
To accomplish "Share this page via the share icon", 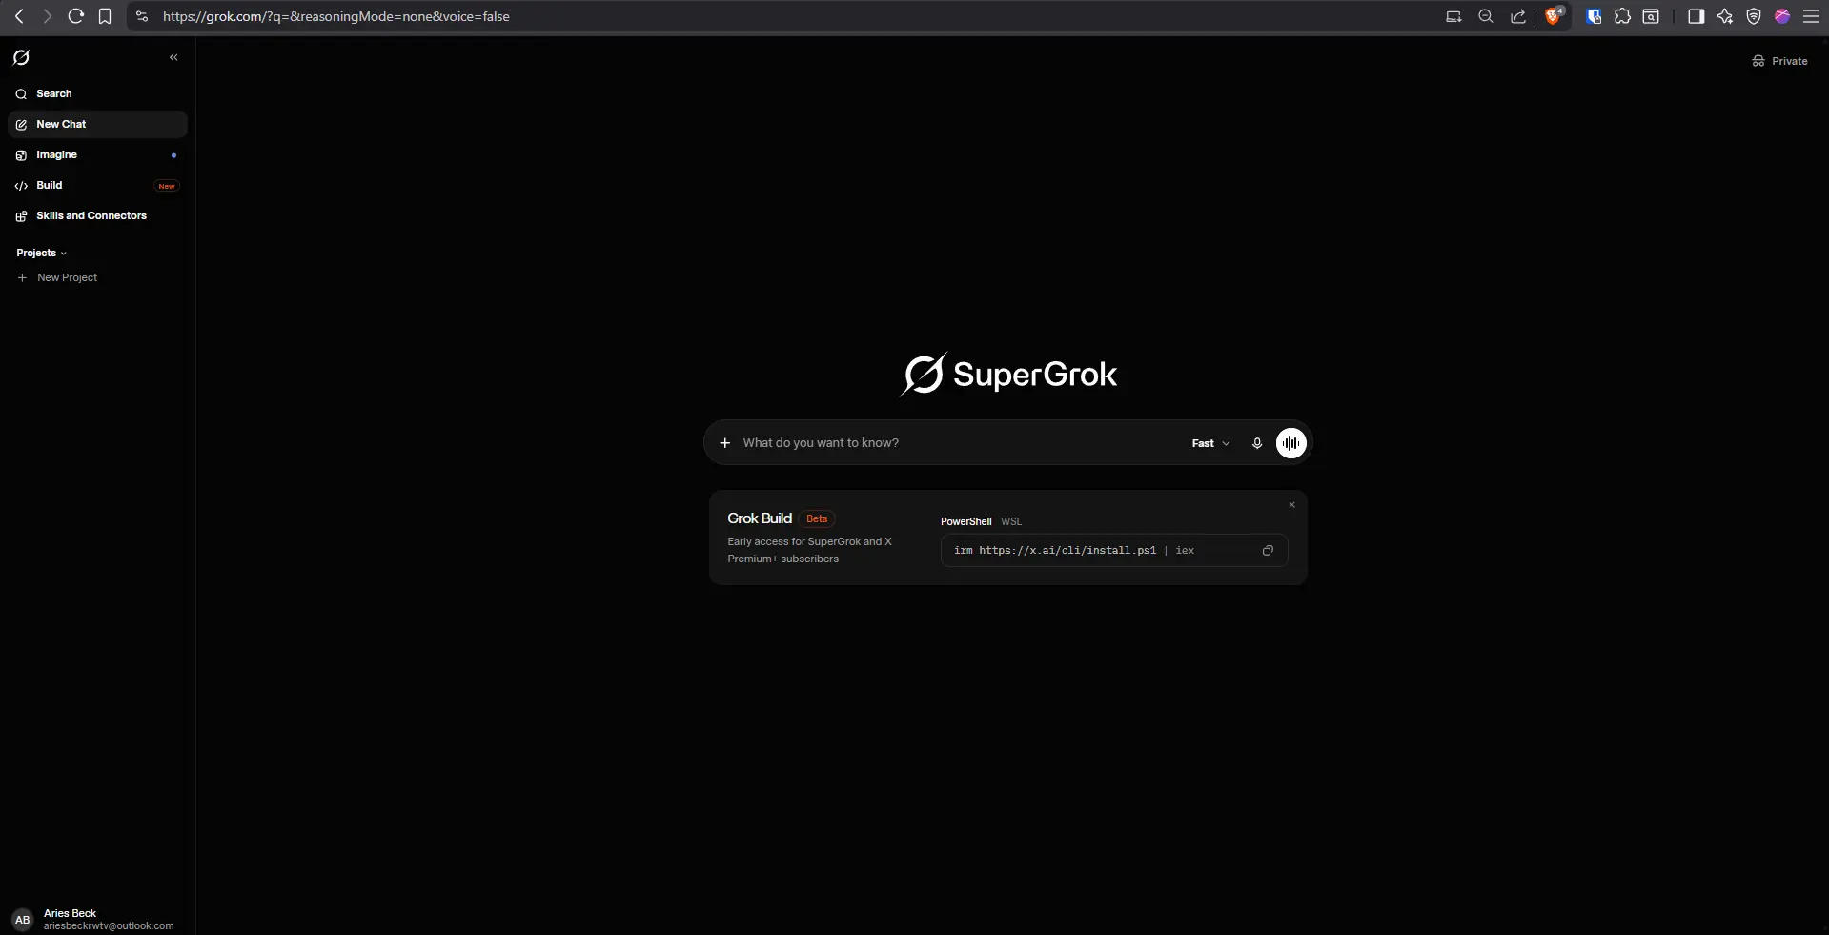I will [1518, 16].
